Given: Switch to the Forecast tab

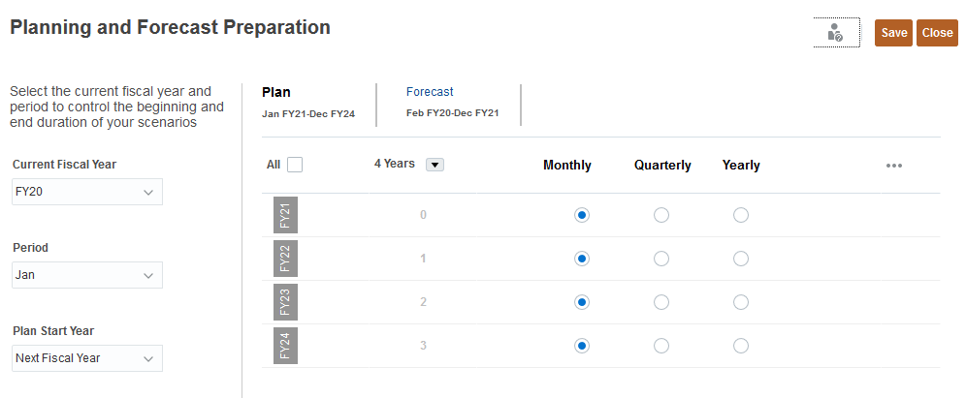Looking at the screenshot, I should (x=430, y=92).
